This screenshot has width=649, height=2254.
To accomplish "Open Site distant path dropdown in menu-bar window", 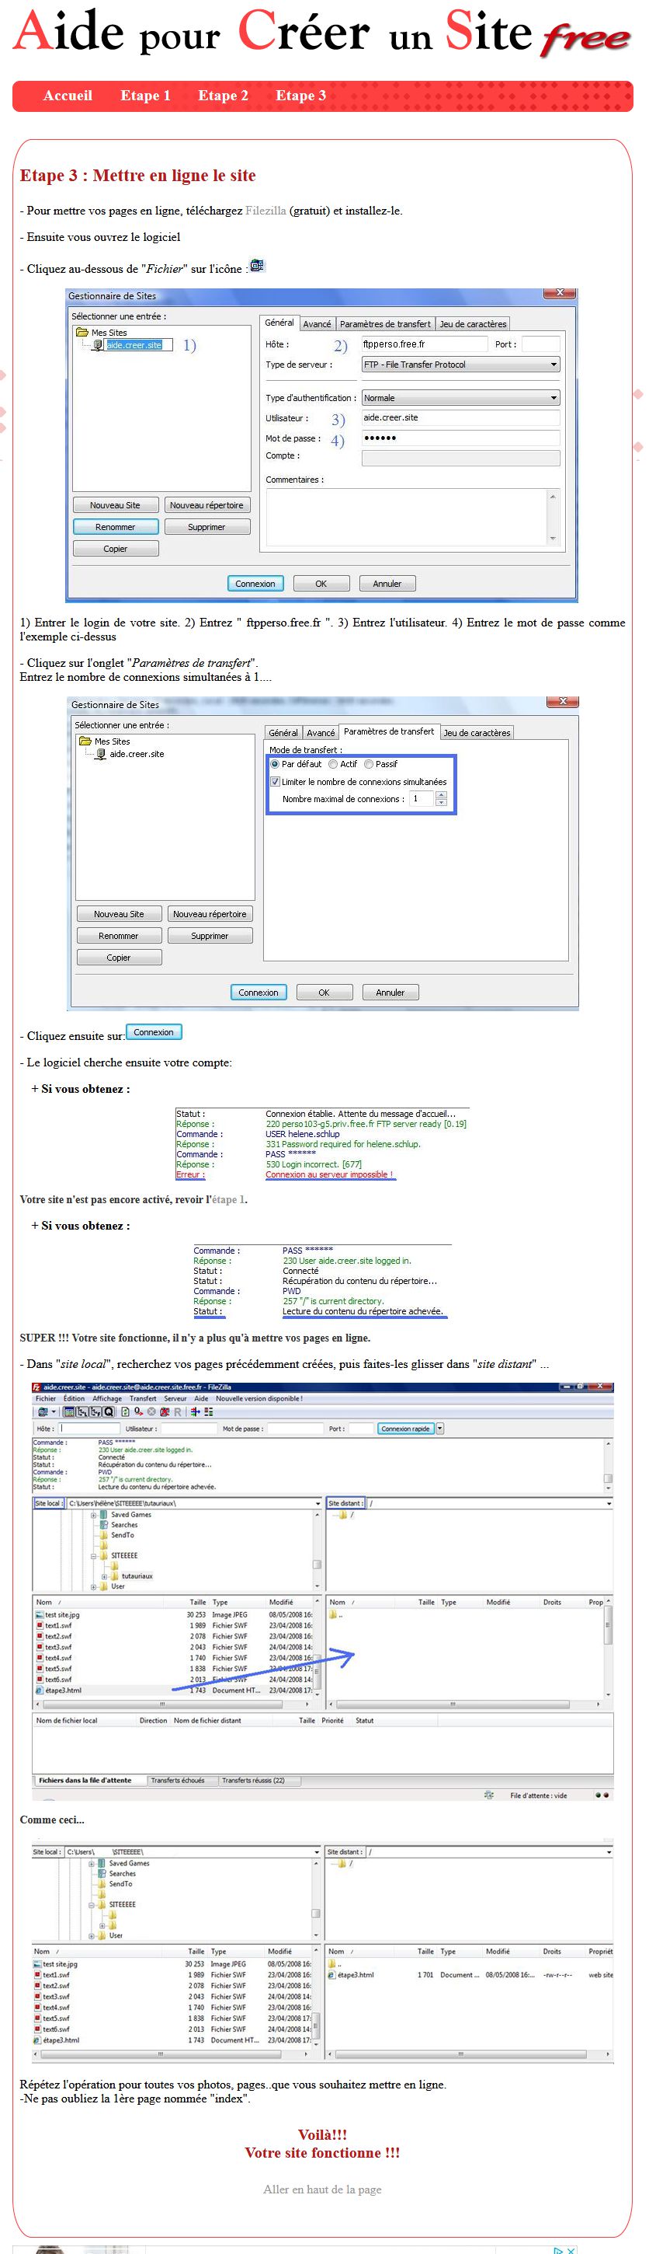I will coord(608,1503).
